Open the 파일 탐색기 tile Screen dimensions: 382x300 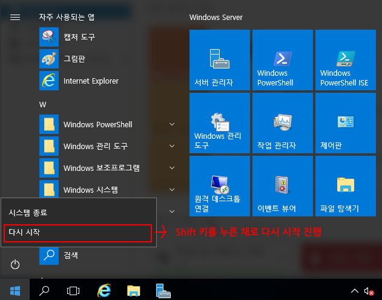[x=346, y=186]
